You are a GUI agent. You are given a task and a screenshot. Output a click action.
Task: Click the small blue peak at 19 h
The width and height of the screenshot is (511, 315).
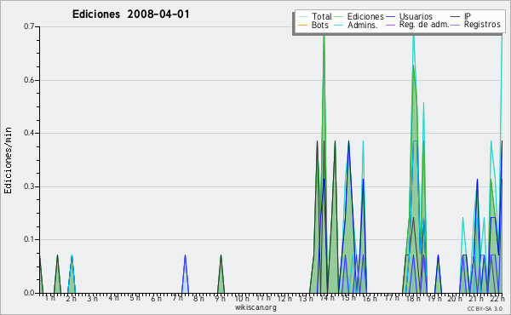point(439,273)
